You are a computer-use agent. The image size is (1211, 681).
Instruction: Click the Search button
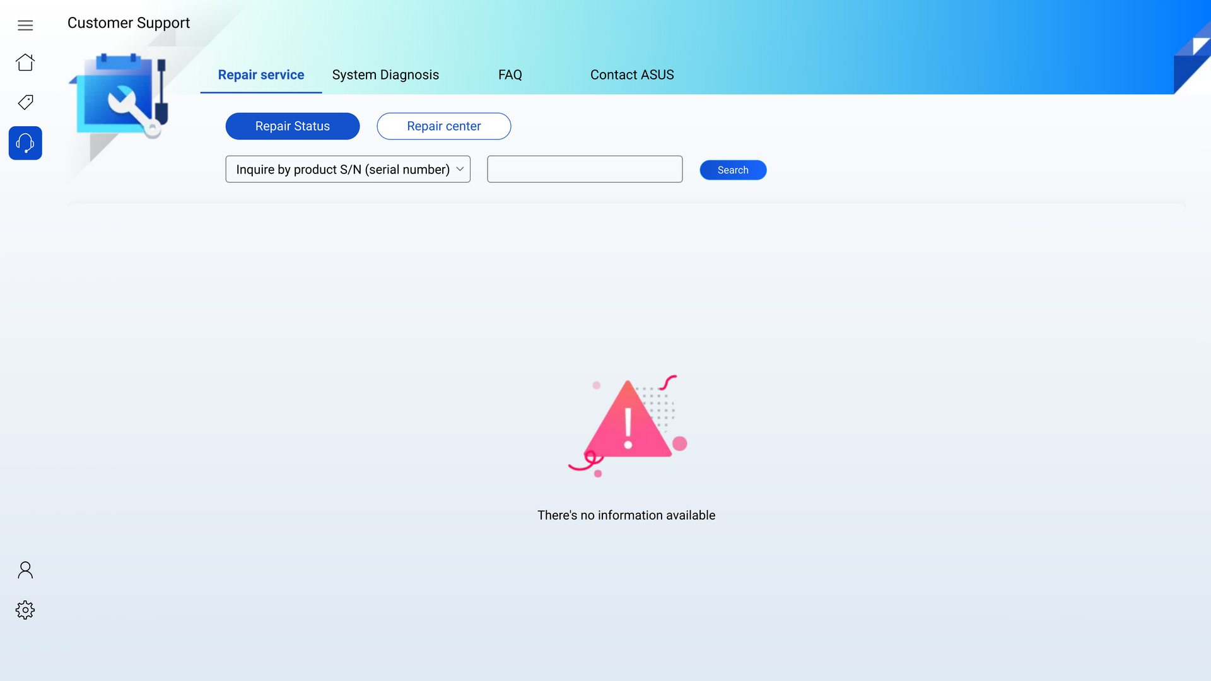coord(733,170)
